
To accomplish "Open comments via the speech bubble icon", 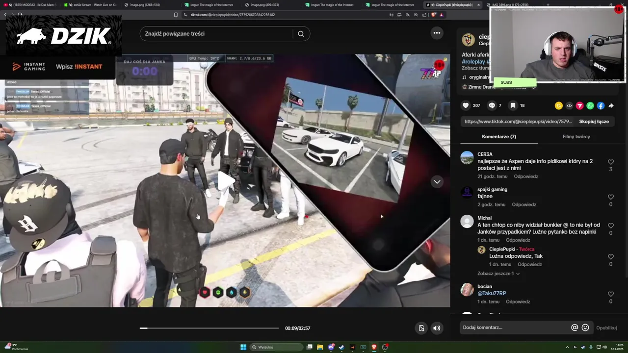I will click(492, 105).
